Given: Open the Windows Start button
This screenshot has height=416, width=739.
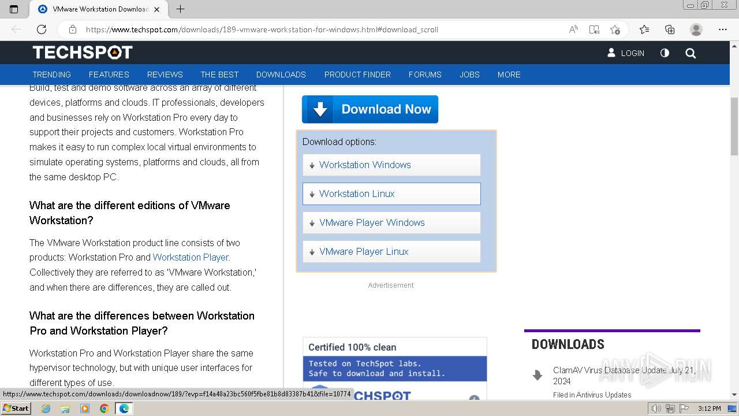Looking at the screenshot, I should pyautogui.click(x=16, y=408).
